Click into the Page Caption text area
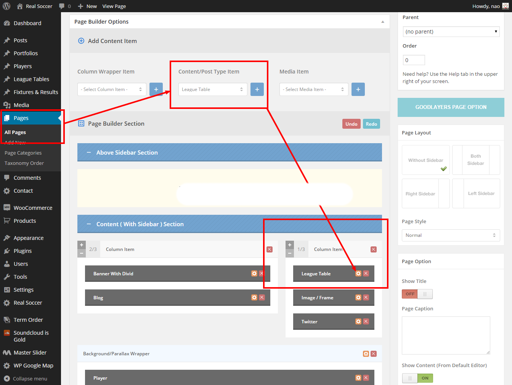The height and width of the screenshot is (385, 512). pyautogui.click(x=446, y=335)
